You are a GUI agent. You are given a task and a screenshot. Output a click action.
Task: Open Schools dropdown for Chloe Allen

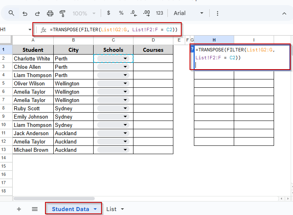125,67
